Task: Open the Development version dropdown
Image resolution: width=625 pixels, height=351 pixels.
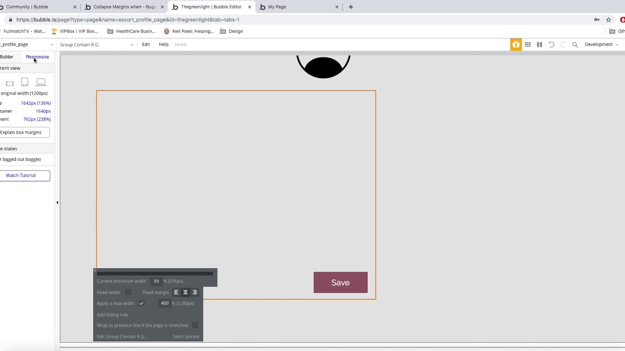Action: coord(602,44)
